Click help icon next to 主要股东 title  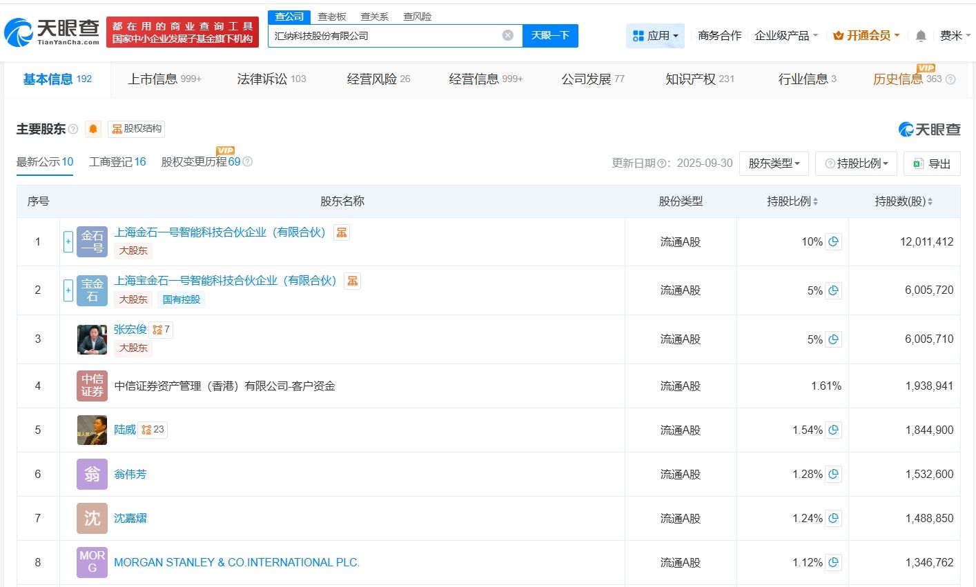[x=73, y=129]
